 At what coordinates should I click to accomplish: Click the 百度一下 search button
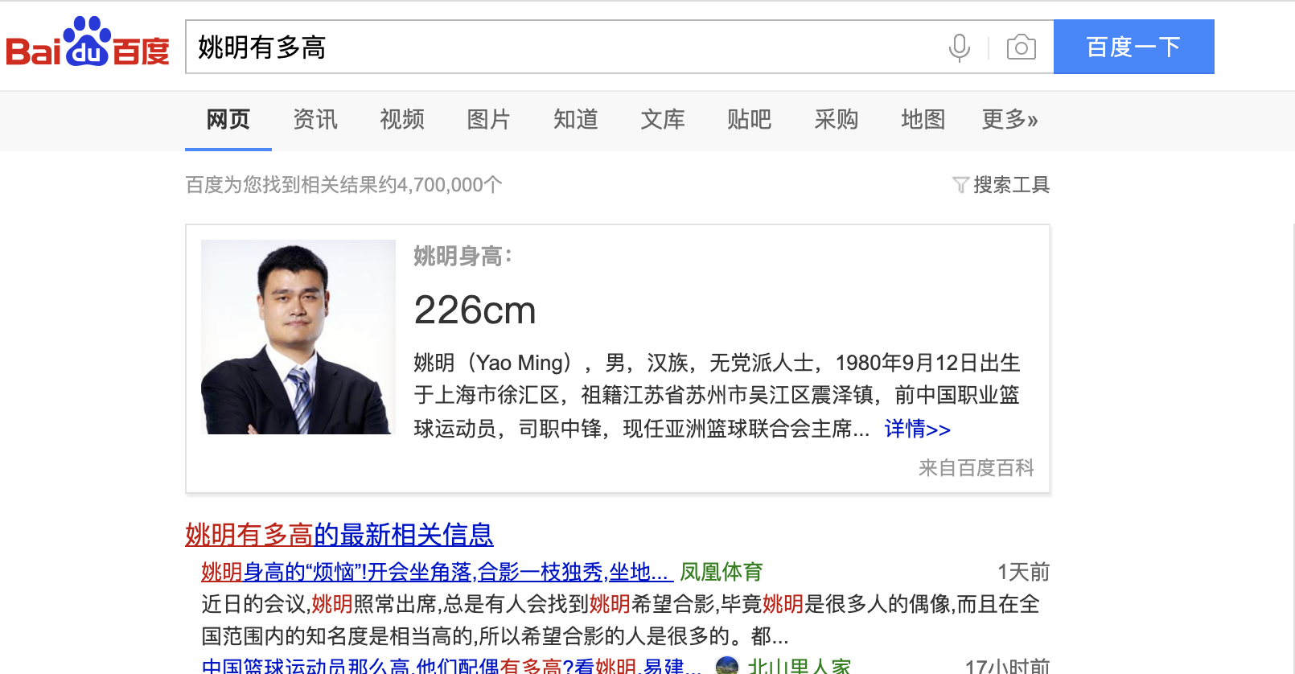point(1133,47)
